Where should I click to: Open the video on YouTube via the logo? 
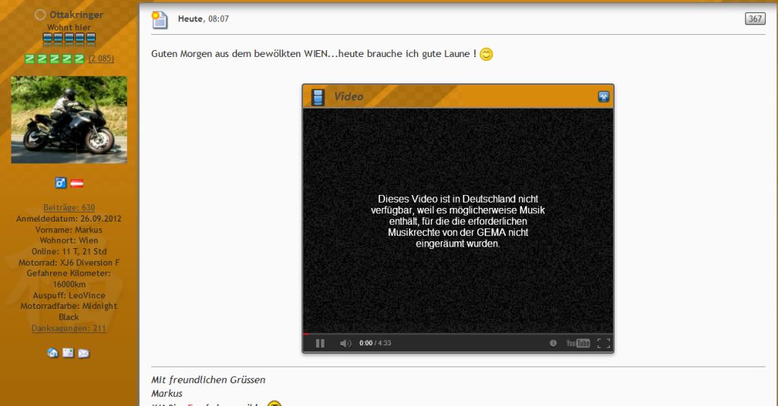pyautogui.click(x=577, y=343)
